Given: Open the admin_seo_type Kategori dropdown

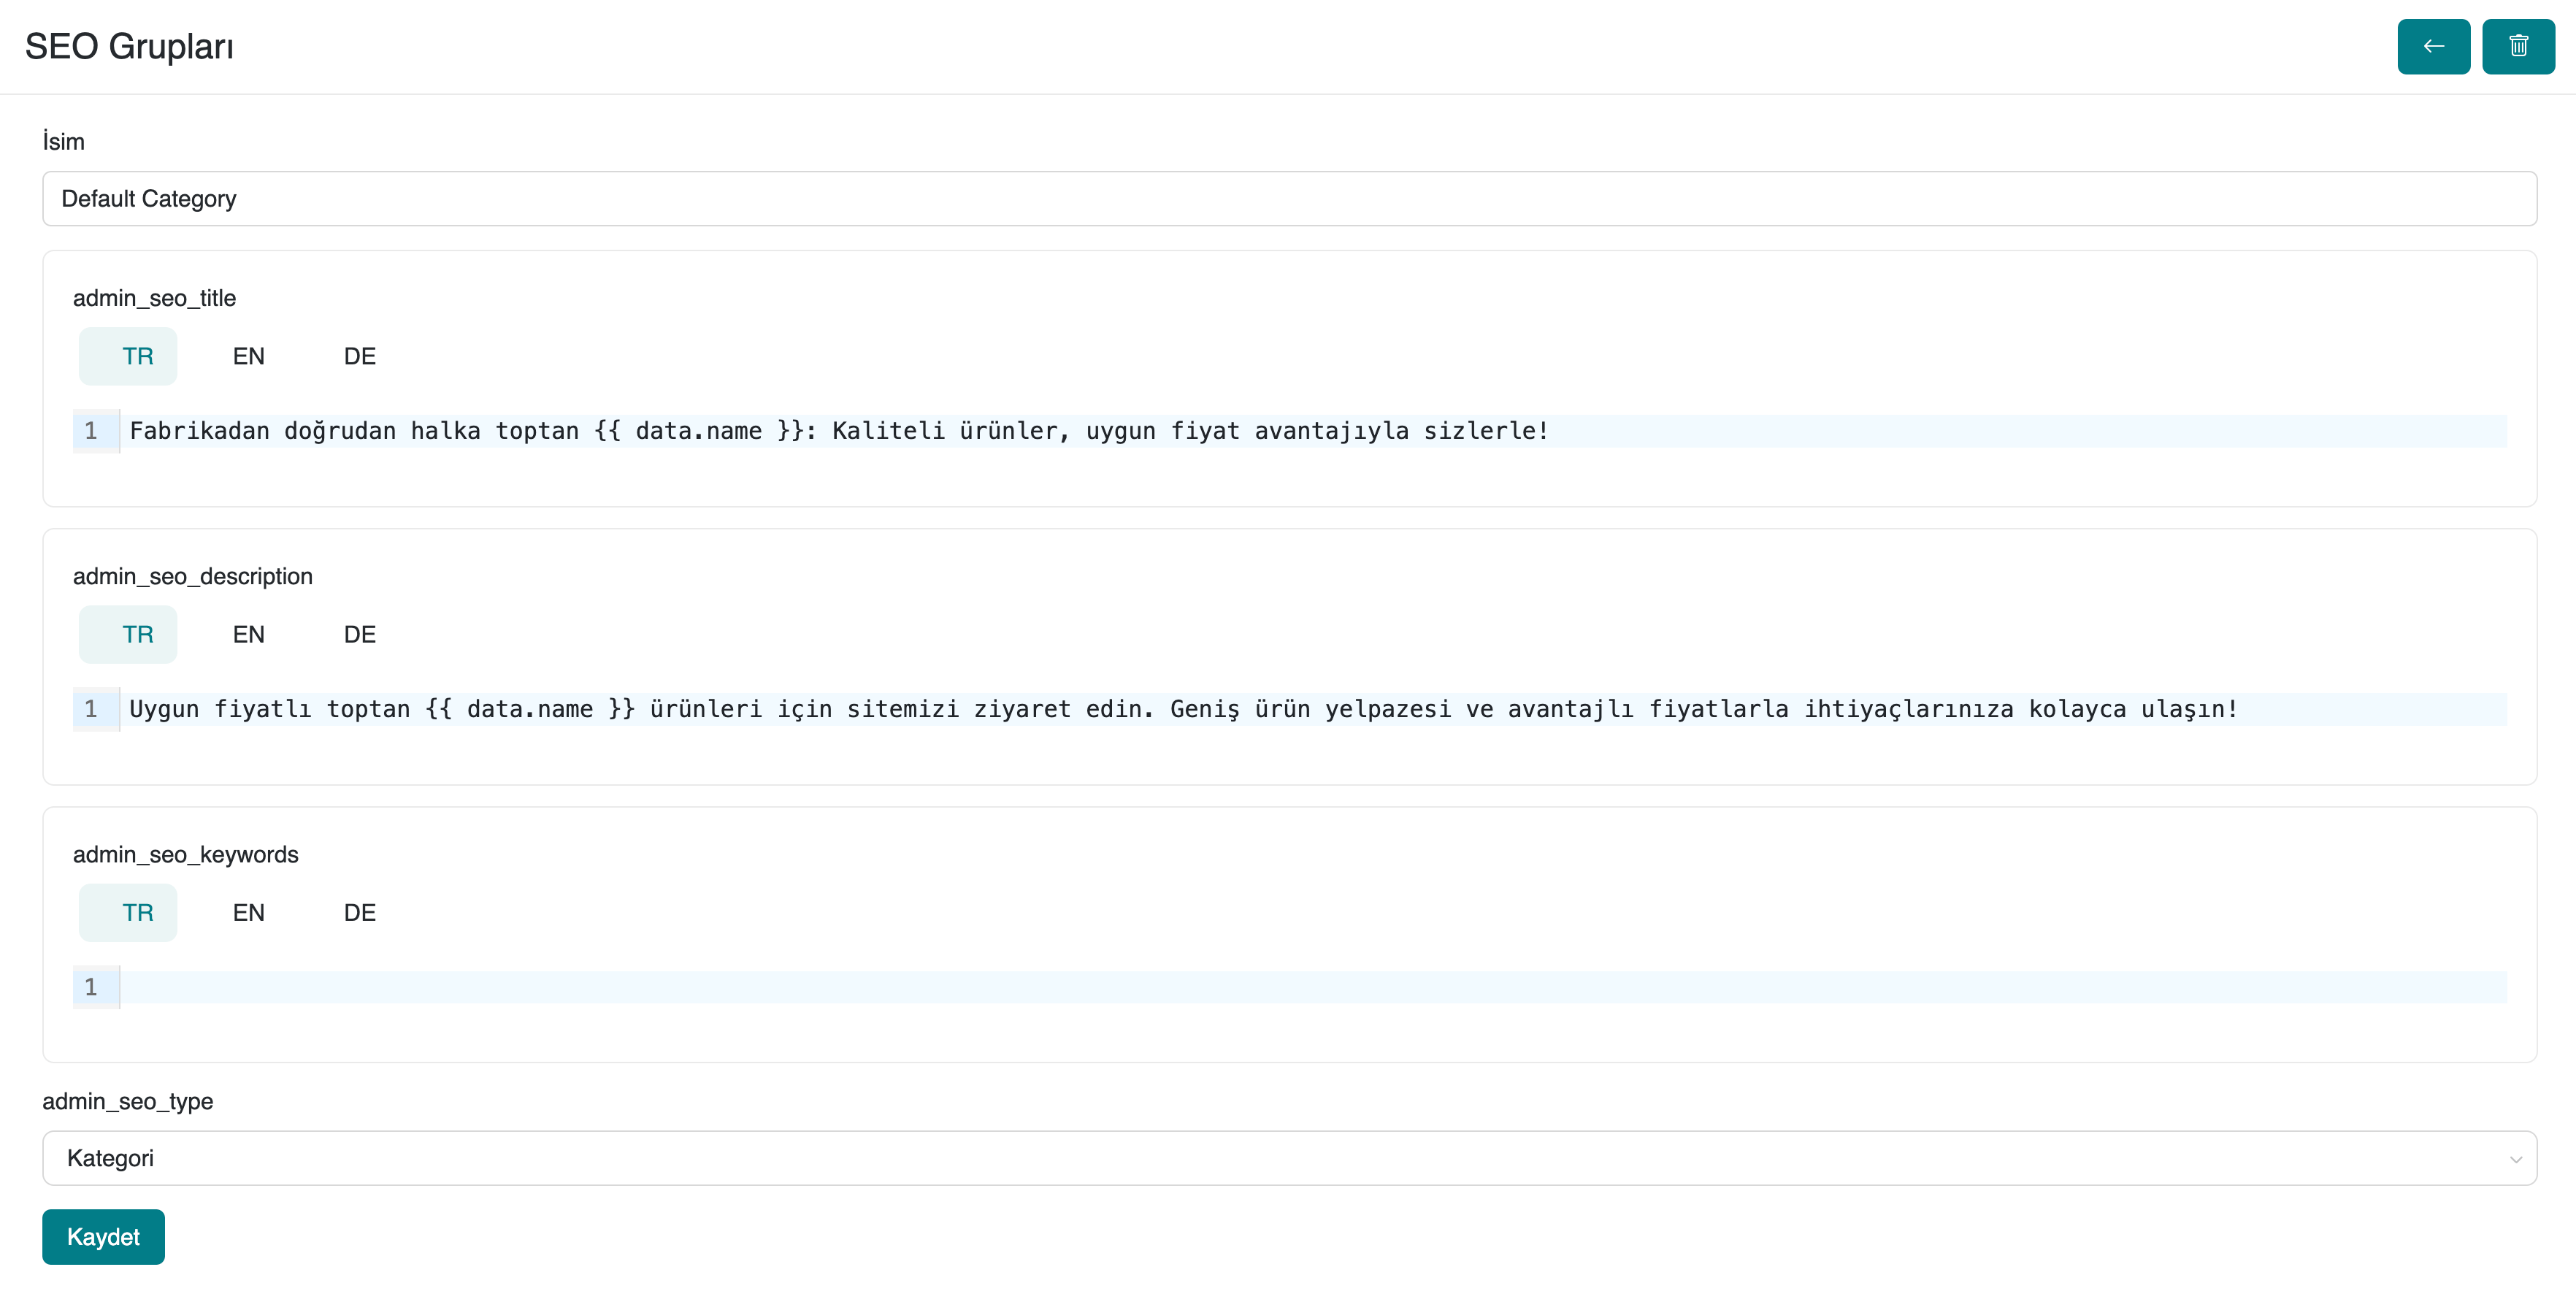Looking at the screenshot, I should coord(1288,1158).
